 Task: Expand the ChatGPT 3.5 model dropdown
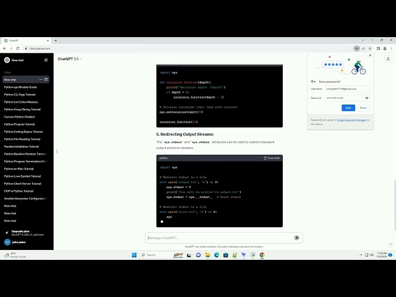[x=70, y=59]
